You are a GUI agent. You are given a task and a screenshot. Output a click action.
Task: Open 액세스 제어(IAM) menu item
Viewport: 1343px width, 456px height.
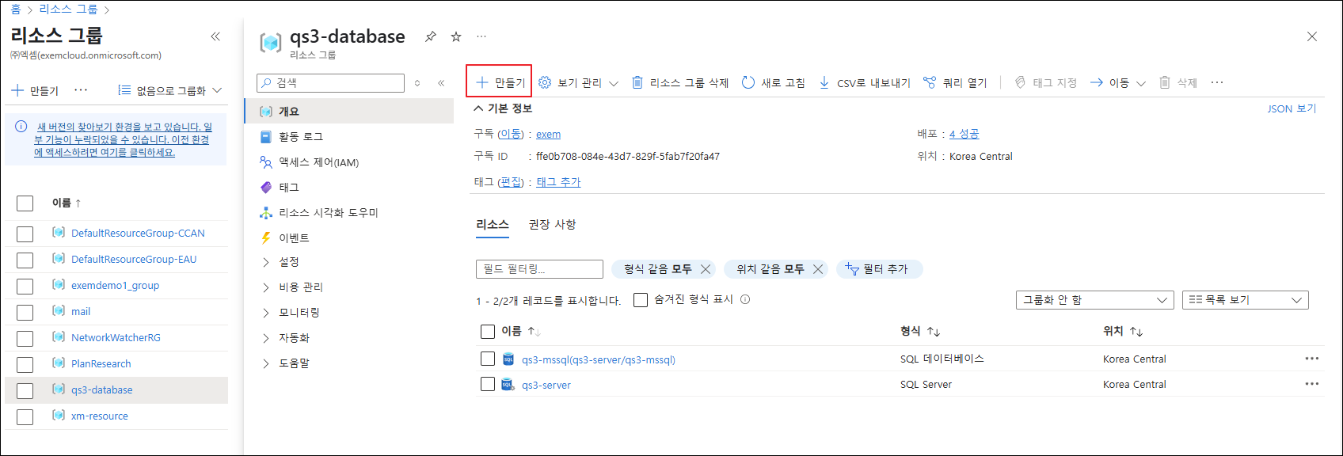tap(318, 162)
